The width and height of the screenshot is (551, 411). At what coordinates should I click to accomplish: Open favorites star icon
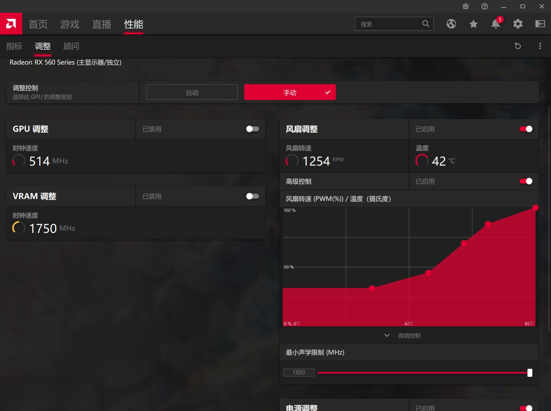(473, 24)
